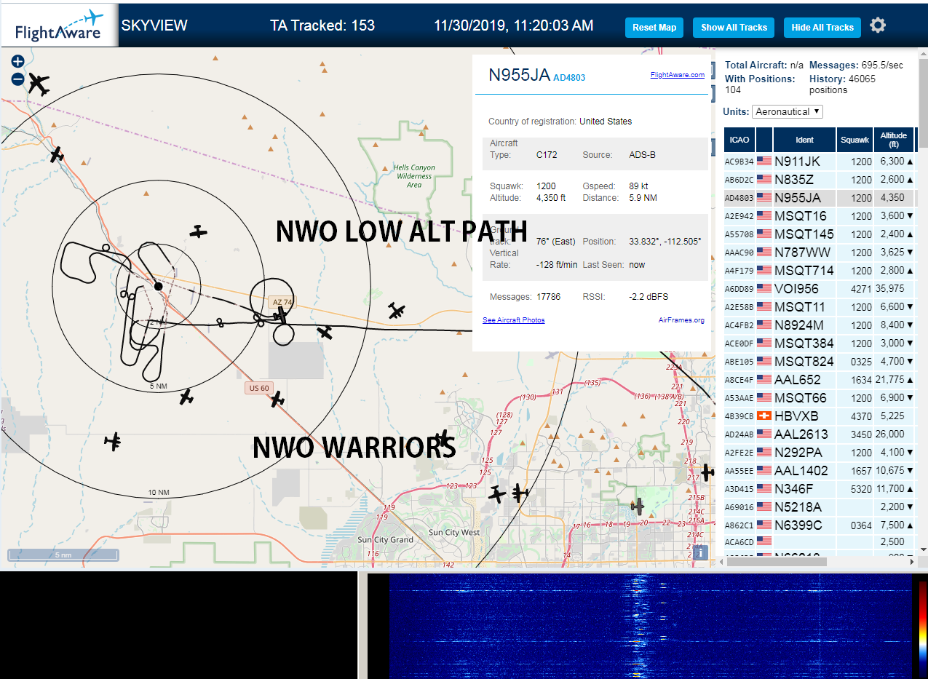The image size is (928, 679).
Task: Select MSQT11 in aircraft list
Action: pyautogui.click(x=819, y=307)
